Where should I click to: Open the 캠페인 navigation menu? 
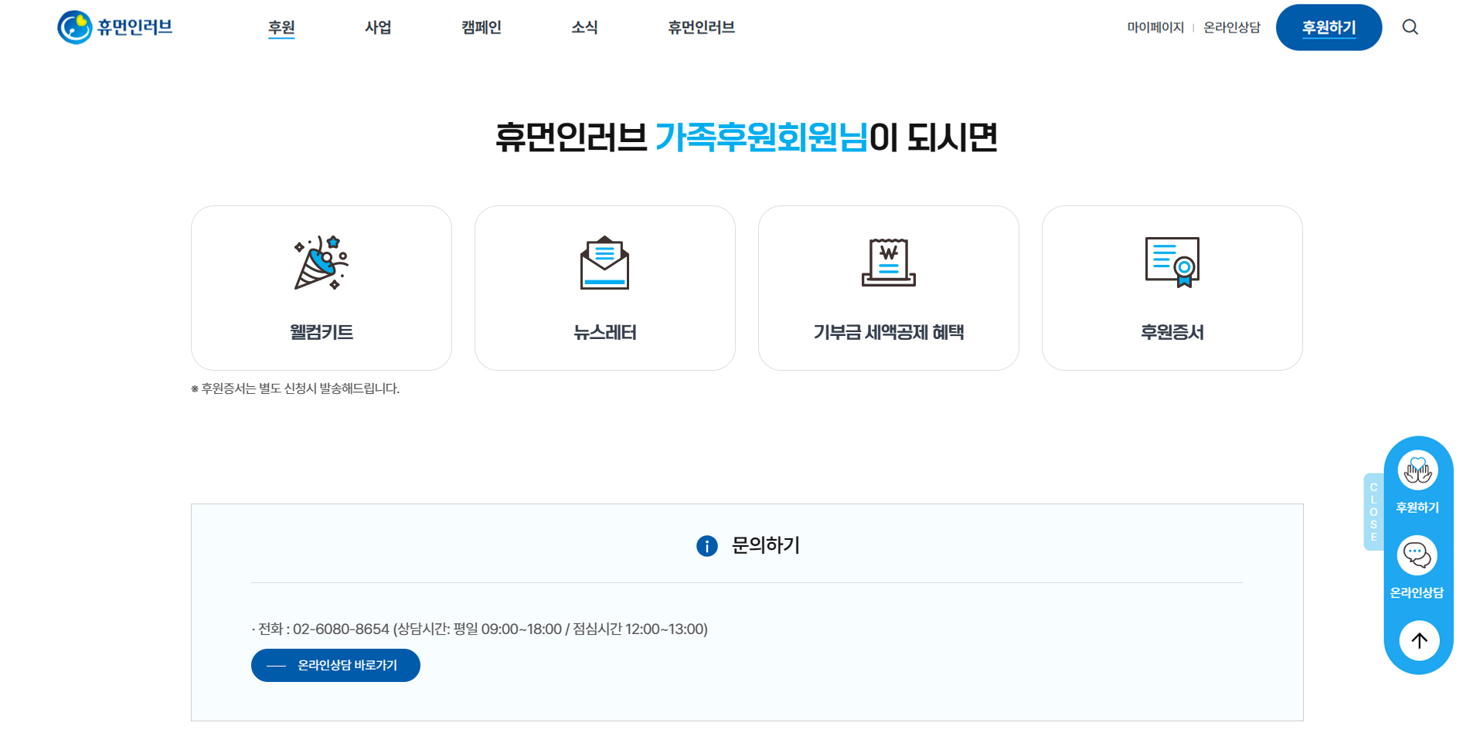(x=481, y=27)
